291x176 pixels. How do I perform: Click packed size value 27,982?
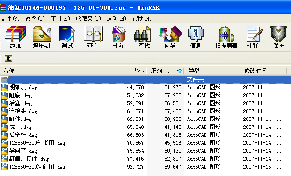click(173, 95)
